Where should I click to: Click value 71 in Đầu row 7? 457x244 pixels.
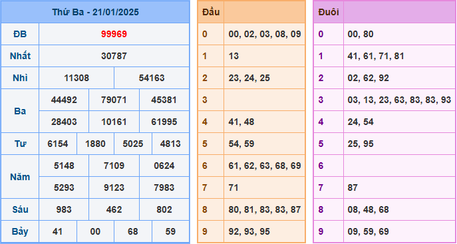[x=233, y=187]
